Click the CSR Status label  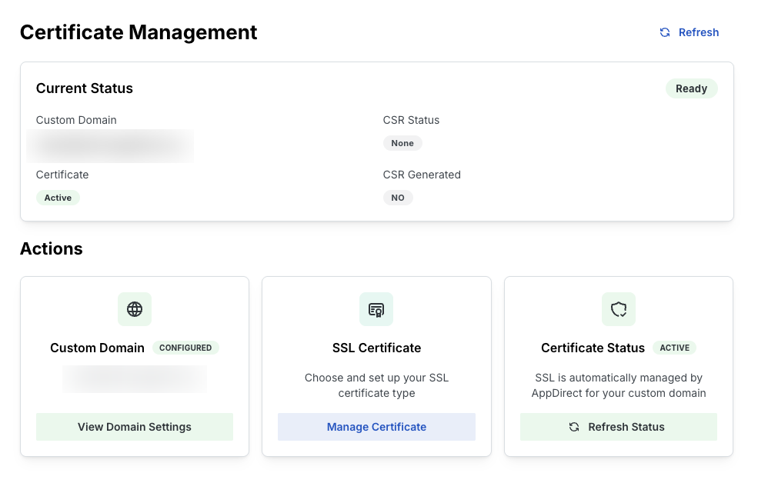411,120
